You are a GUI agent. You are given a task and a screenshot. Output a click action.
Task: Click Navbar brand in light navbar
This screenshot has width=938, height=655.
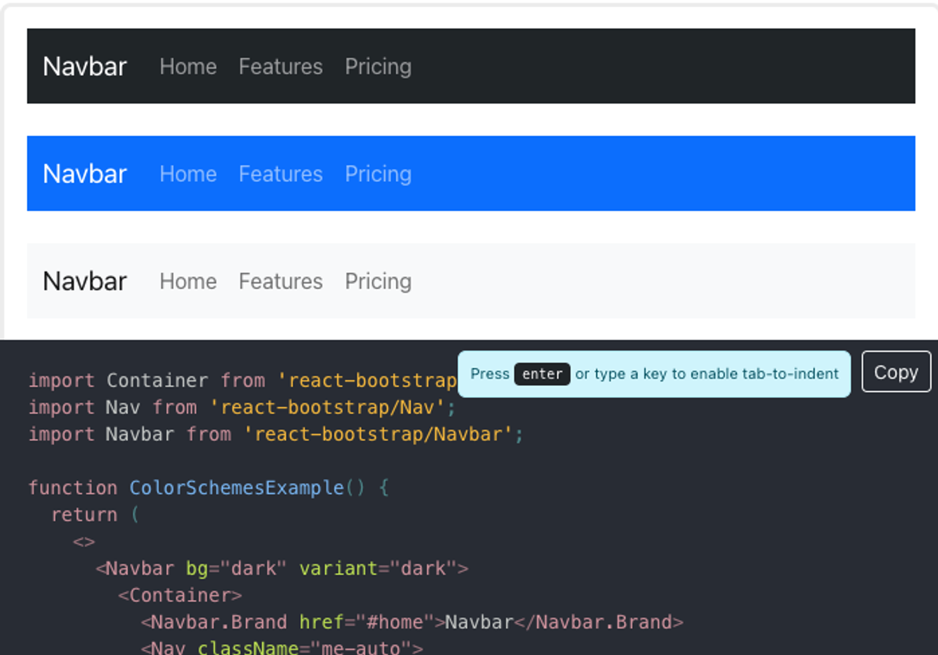(x=84, y=281)
